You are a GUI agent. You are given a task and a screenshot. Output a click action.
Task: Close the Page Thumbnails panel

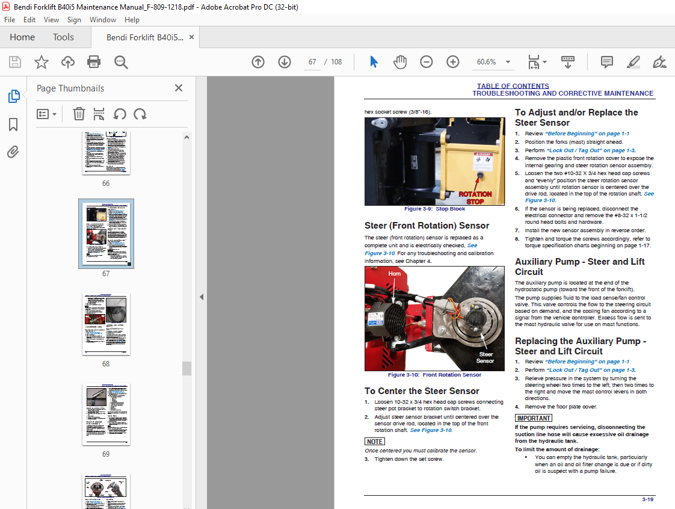coord(179,88)
